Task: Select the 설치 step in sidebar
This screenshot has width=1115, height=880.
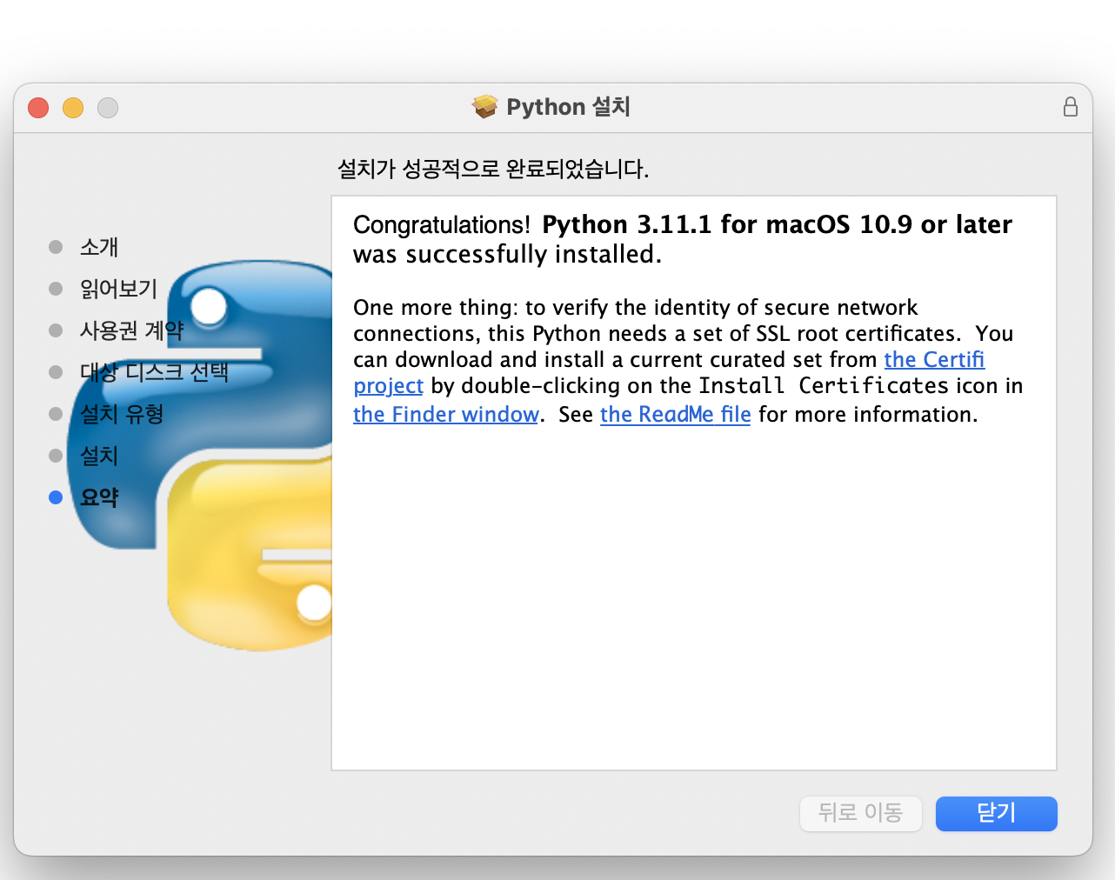Action: tap(99, 456)
